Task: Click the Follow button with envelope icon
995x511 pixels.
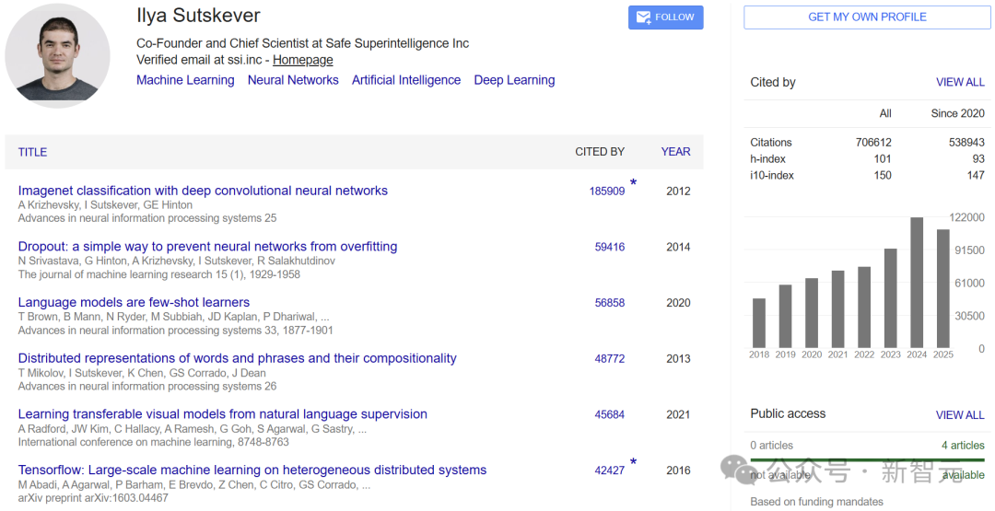Action: [x=665, y=17]
